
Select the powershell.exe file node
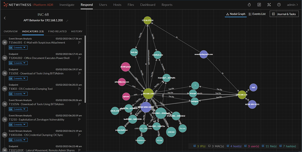pyautogui.click(x=121, y=130)
